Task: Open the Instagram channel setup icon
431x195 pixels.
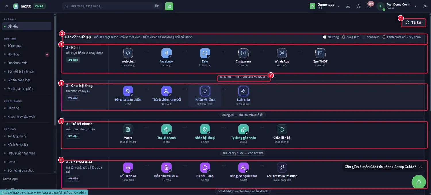Action: pyautogui.click(x=243, y=53)
